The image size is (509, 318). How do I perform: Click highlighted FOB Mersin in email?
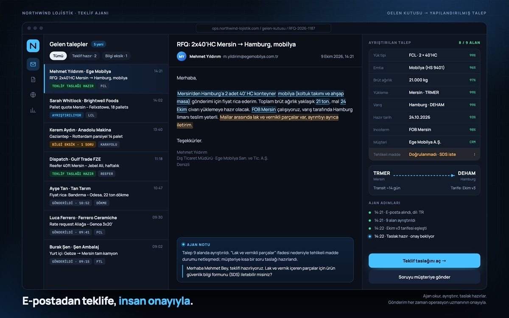click(x=264, y=109)
